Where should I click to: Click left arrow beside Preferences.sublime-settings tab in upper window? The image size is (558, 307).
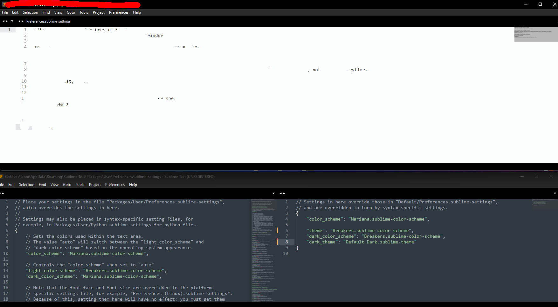click(x=19, y=21)
